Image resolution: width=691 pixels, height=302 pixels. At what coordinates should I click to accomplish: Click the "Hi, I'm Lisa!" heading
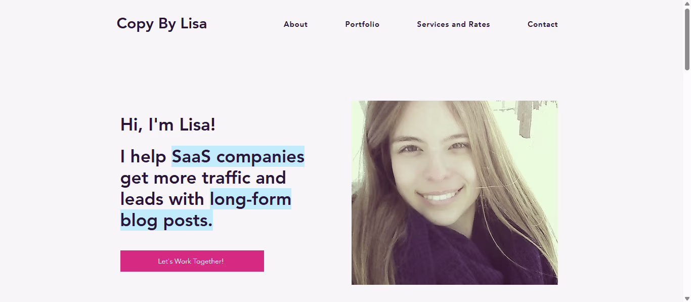[x=168, y=124]
